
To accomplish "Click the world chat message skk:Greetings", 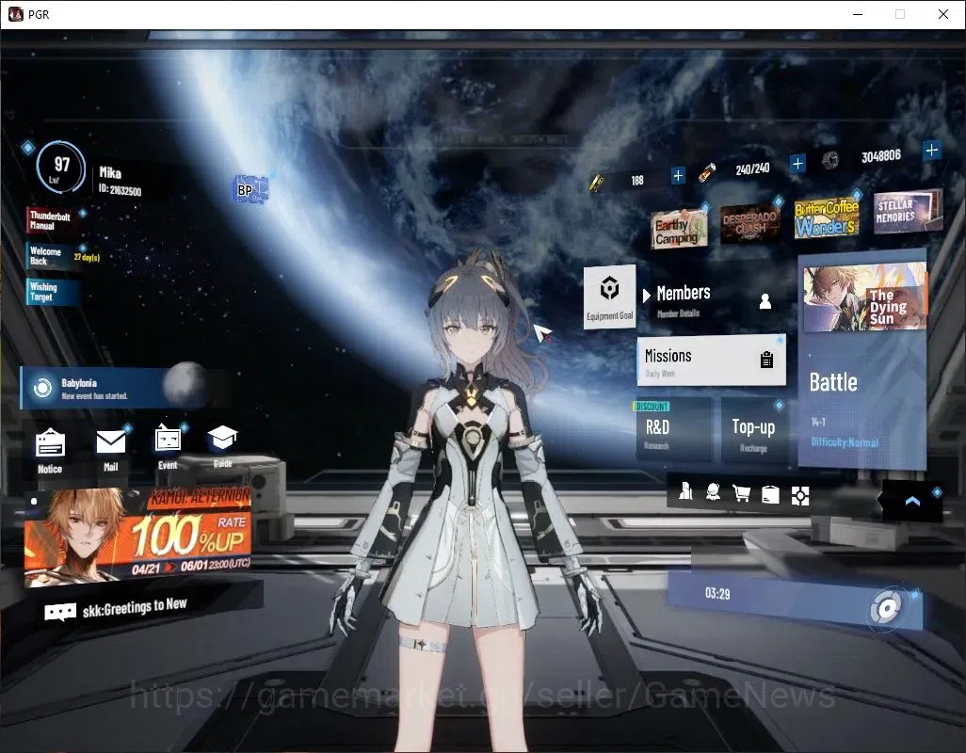I will coord(135,608).
